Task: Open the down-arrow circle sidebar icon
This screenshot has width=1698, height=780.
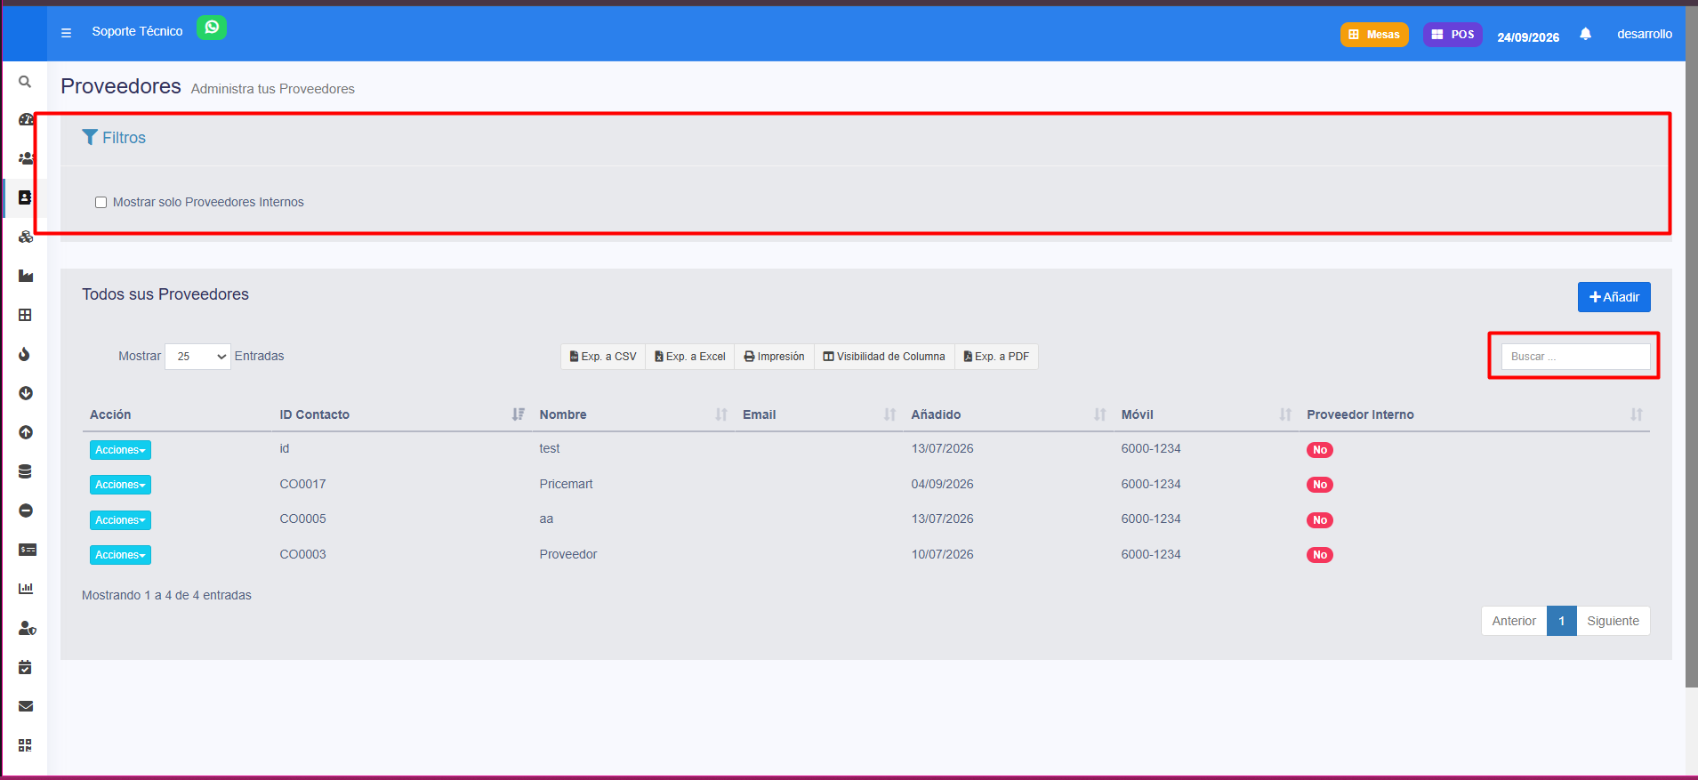Action: (26, 393)
